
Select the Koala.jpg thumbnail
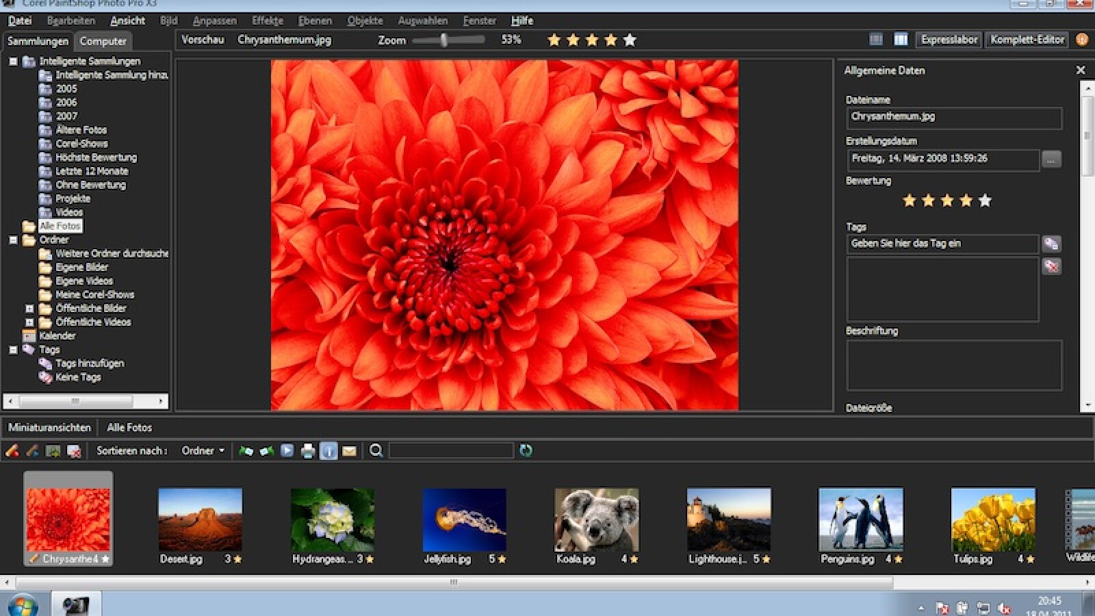[596, 520]
